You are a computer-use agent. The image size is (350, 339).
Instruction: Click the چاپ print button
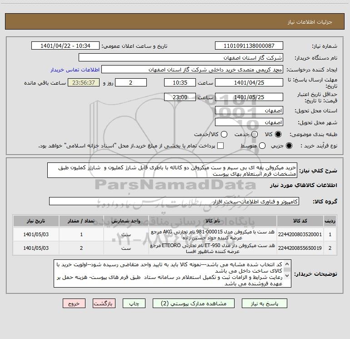pos(134,304)
